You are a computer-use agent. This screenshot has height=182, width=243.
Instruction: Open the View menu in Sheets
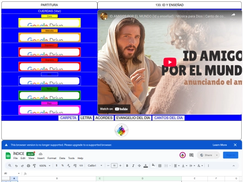pyautogui.click(x=31, y=158)
